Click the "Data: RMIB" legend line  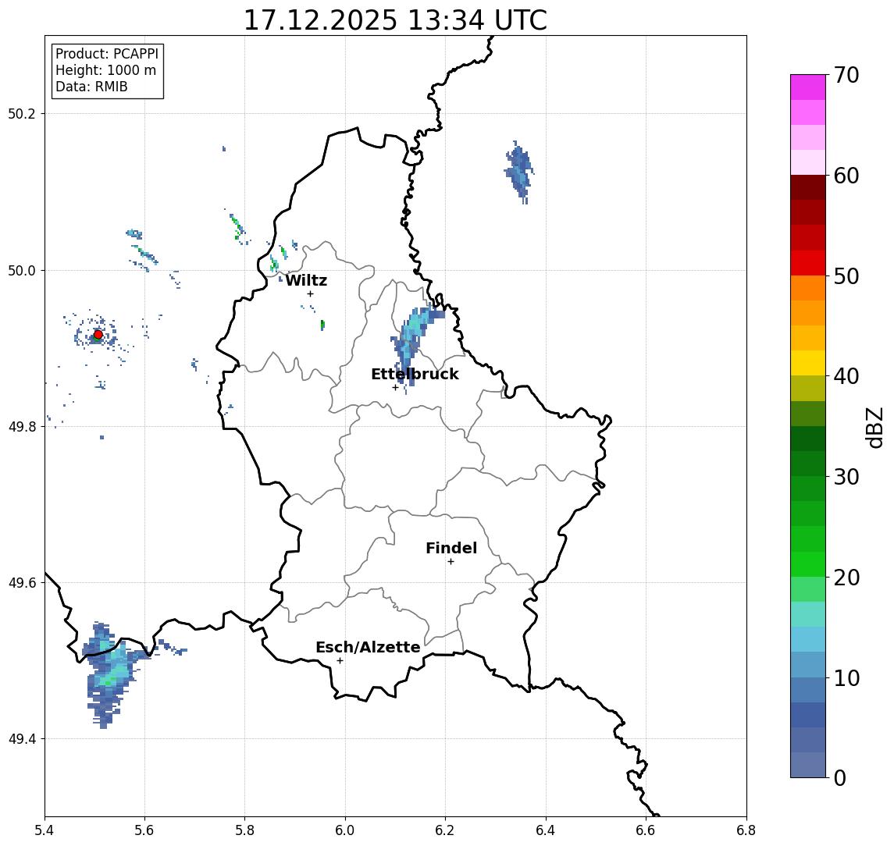click(x=91, y=87)
